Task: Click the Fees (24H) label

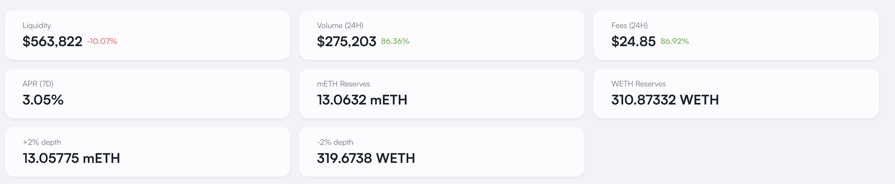Action: 629,26
